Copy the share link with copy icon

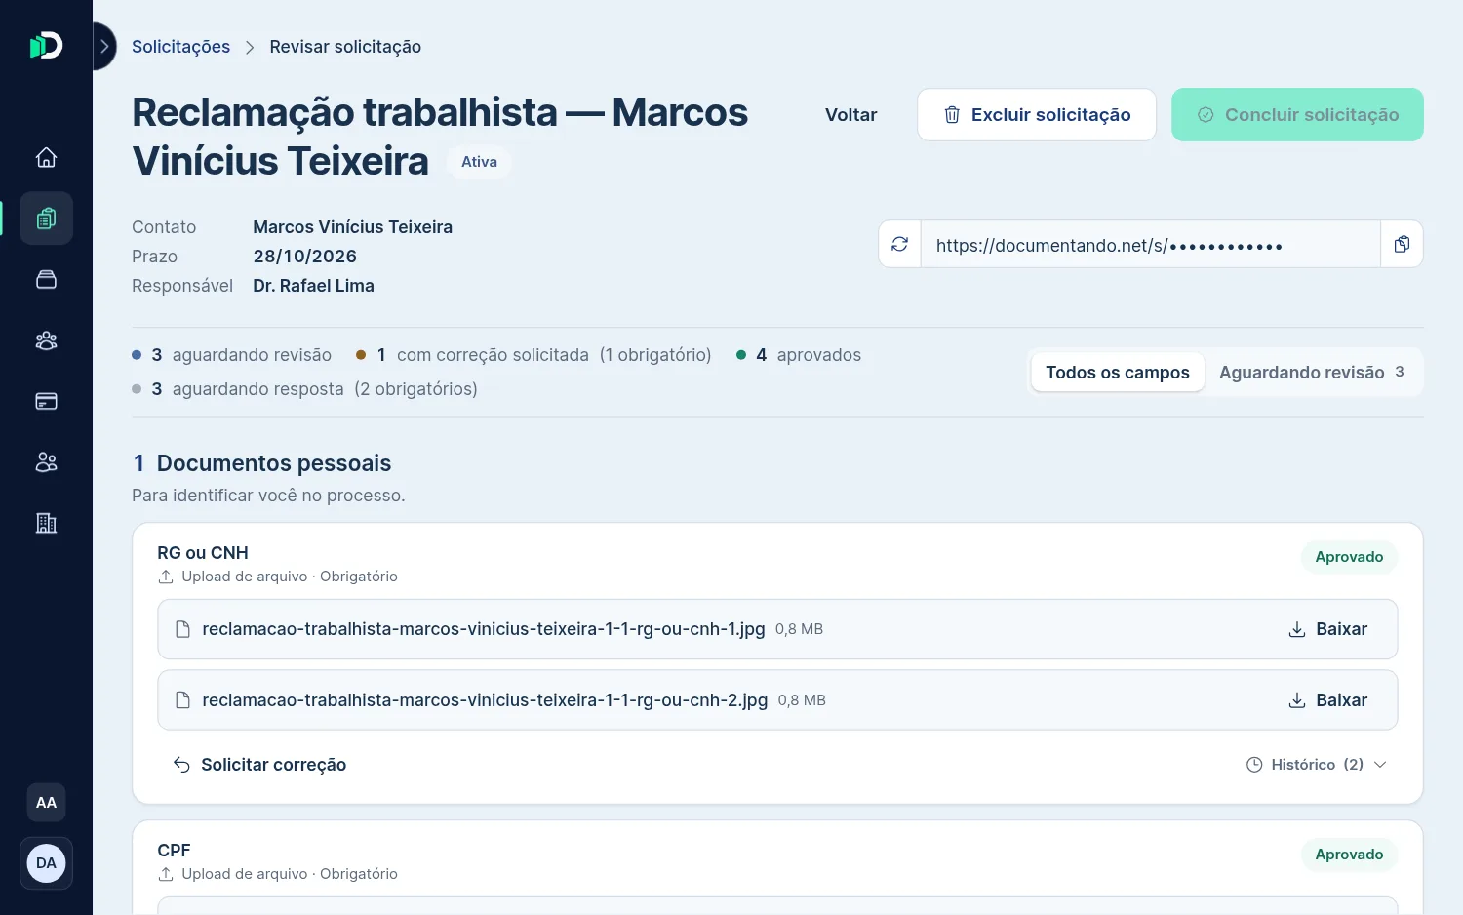(x=1402, y=244)
